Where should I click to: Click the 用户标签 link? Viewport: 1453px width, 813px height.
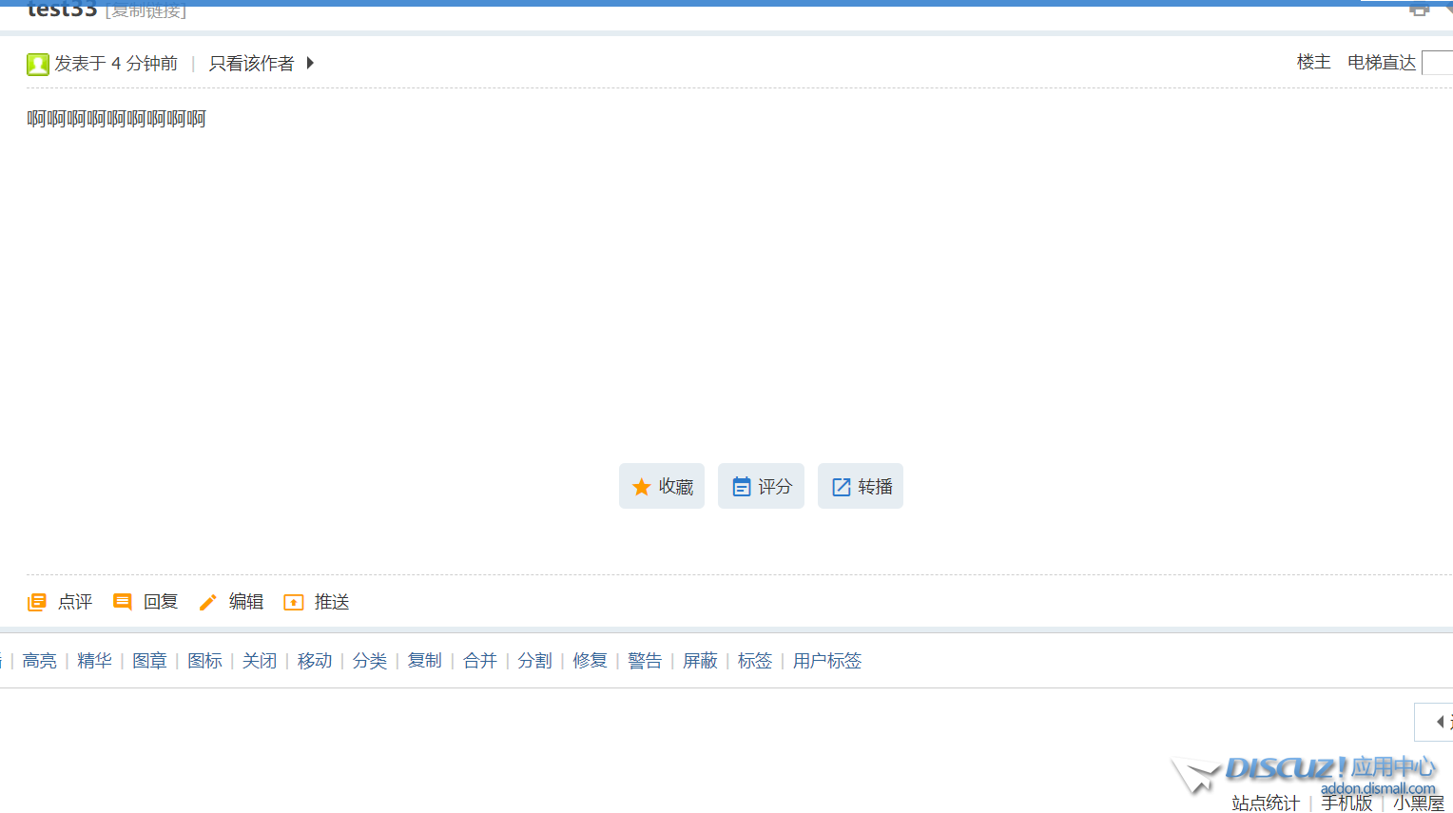[827, 661]
